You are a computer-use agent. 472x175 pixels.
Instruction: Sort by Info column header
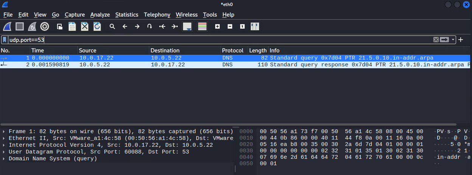click(x=370, y=51)
